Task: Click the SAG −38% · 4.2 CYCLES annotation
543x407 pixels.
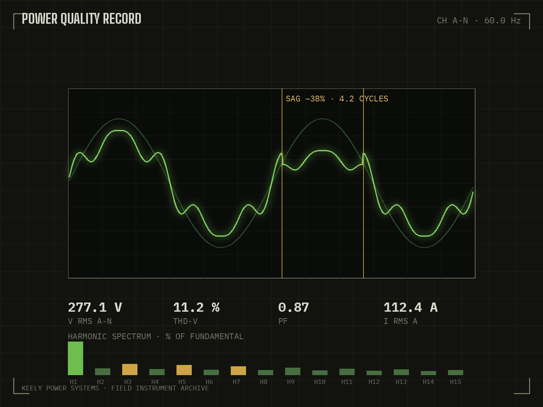Action: click(337, 99)
